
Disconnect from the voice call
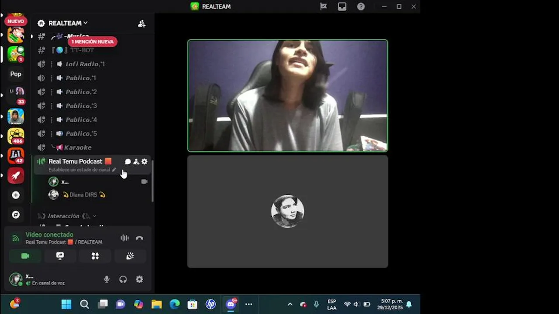[x=139, y=238]
